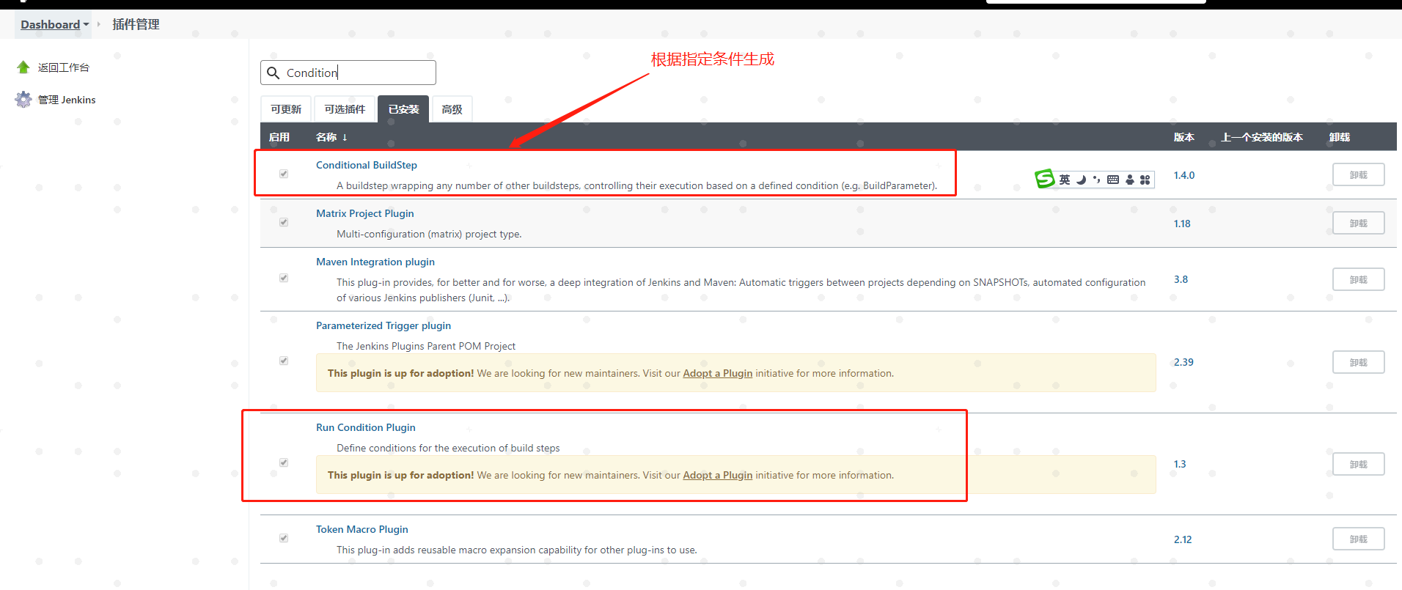
Task: Click the gear icon beside 管理 Jenkins
Action: pos(23,100)
